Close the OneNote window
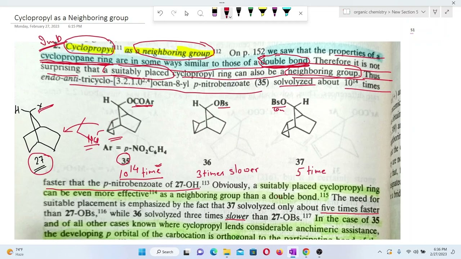The height and width of the screenshot is (259, 461). point(453,3)
